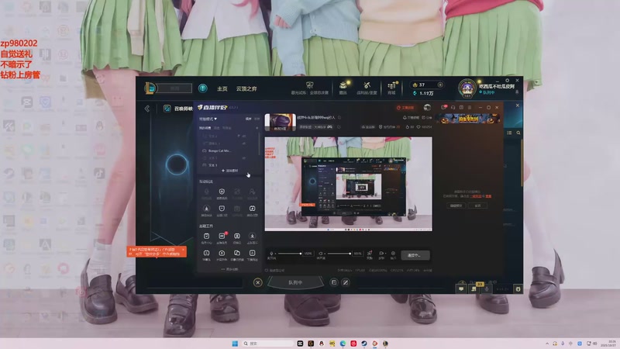Image resolution: width=620 pixels, height=349 pixels.
Task: Open the summoner profile avatar
Action: 467,88
